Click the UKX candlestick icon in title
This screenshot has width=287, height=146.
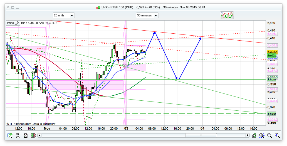(98, 7)
